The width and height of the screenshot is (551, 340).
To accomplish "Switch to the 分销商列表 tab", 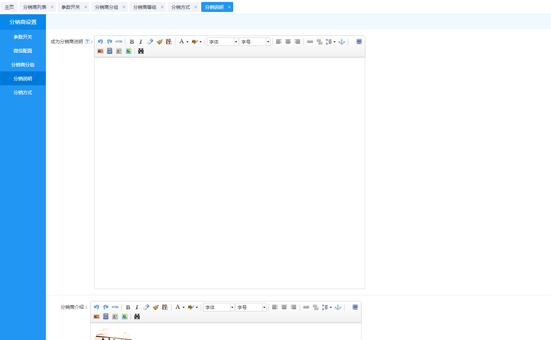I will tap(35, 7).
